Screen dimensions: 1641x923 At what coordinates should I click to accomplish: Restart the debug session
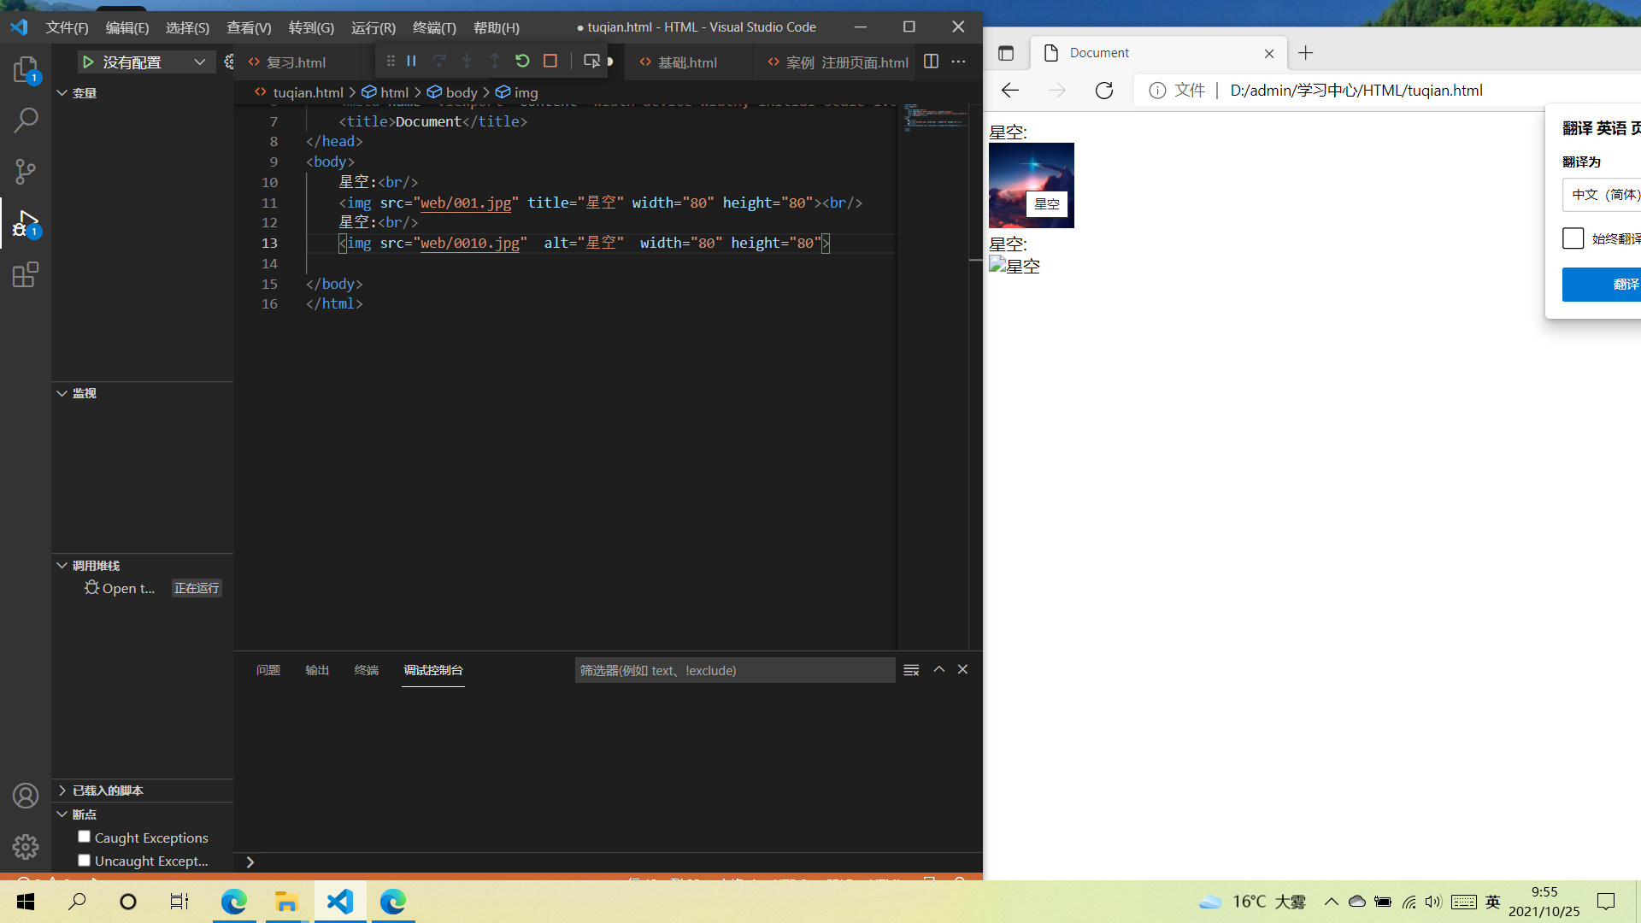point(522,61)
